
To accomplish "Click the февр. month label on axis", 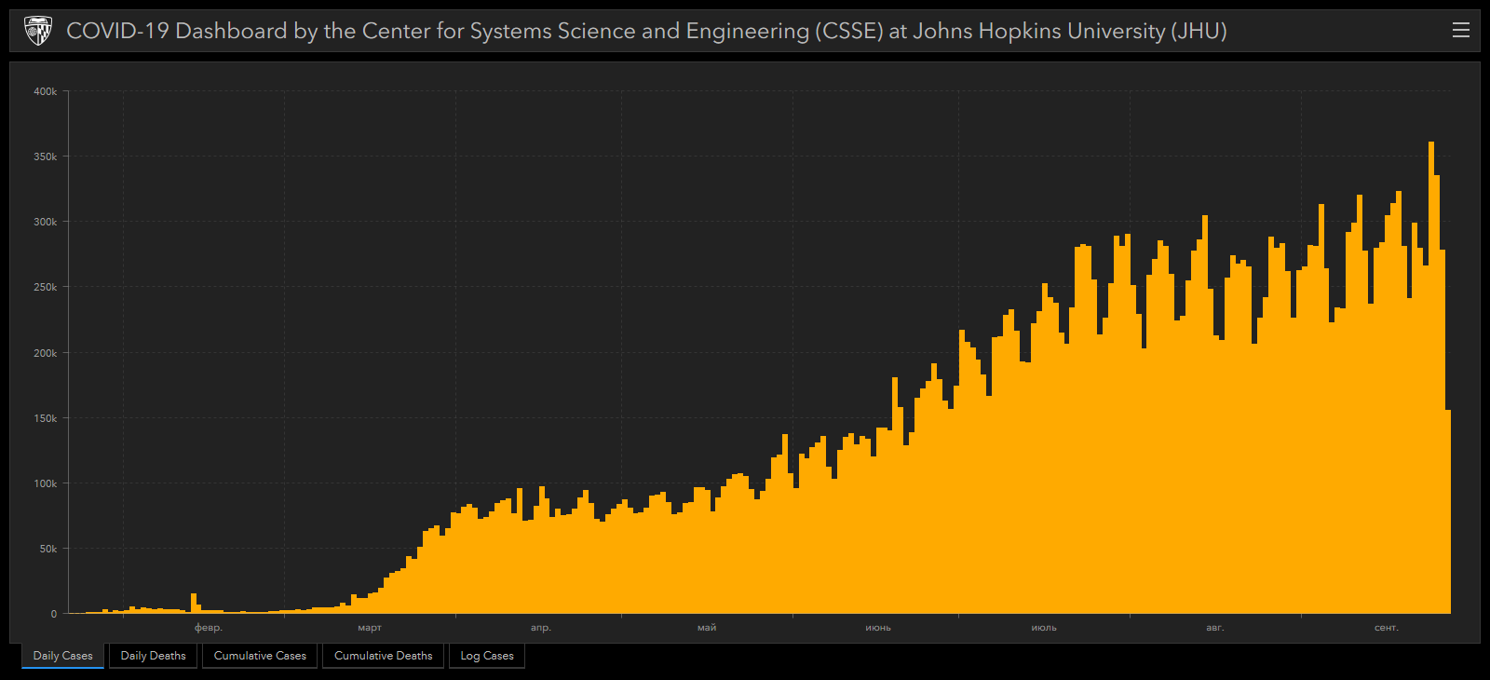I will click(x=209, y=628).
